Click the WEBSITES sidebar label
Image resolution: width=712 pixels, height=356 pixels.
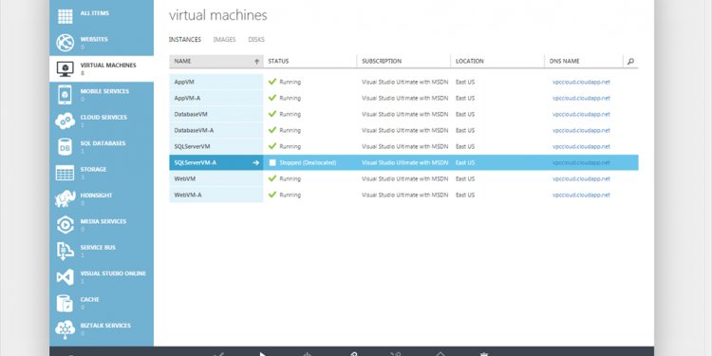(94, 40)
